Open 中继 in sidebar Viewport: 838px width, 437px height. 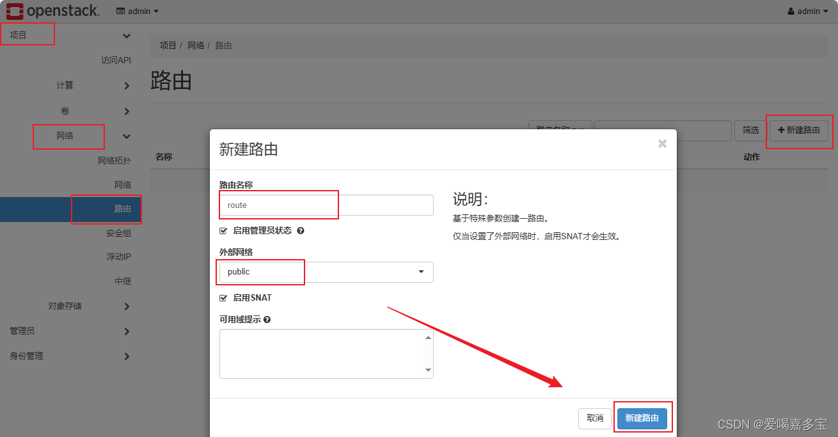(123, 281)
